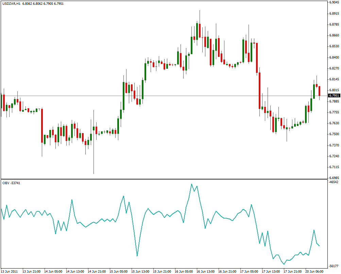This screenshot has height=274, width=341.
Task: Click the OBV scale value -46542
Action: [334, 182]
